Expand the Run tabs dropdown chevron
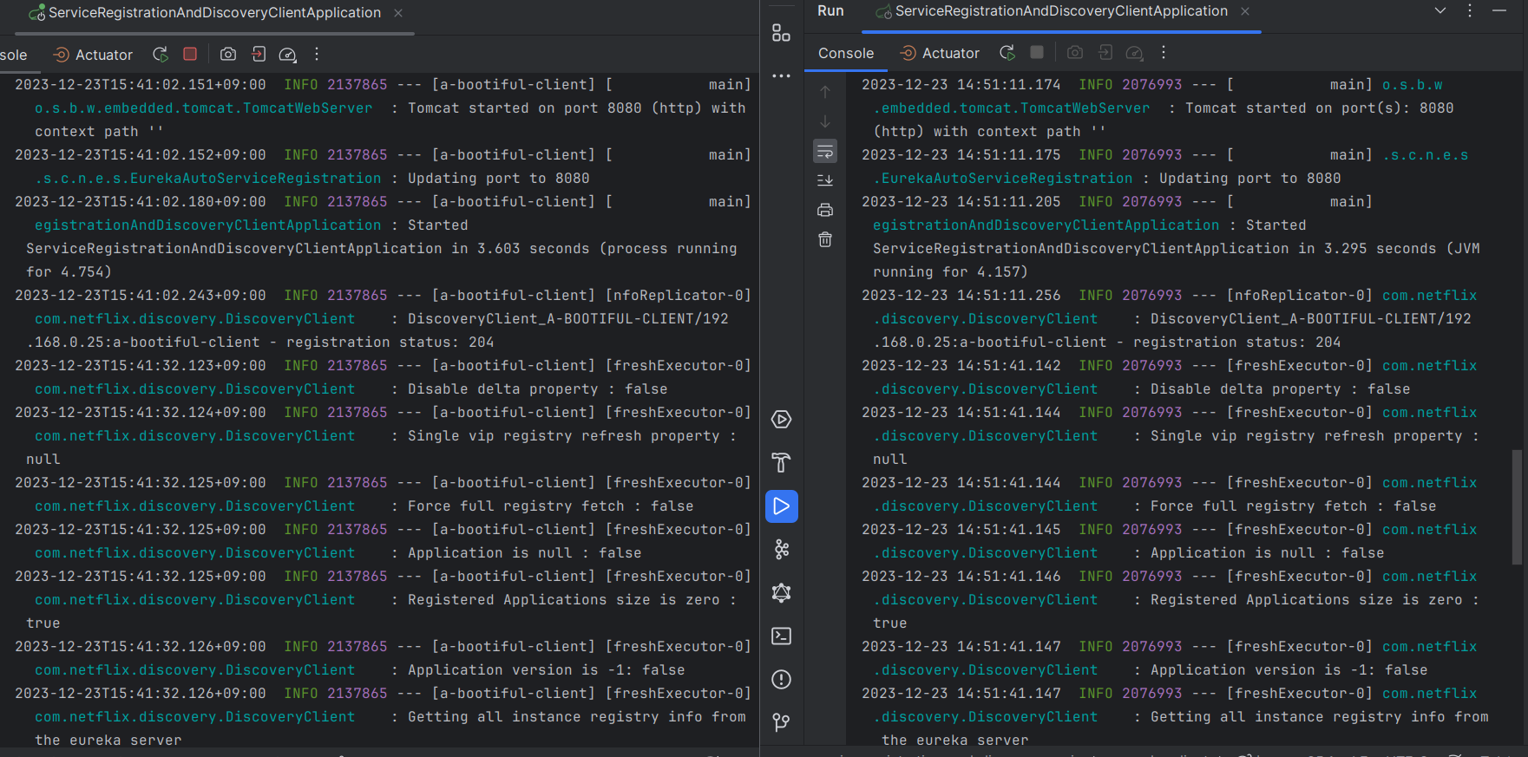 click(x=1439, y=10)
